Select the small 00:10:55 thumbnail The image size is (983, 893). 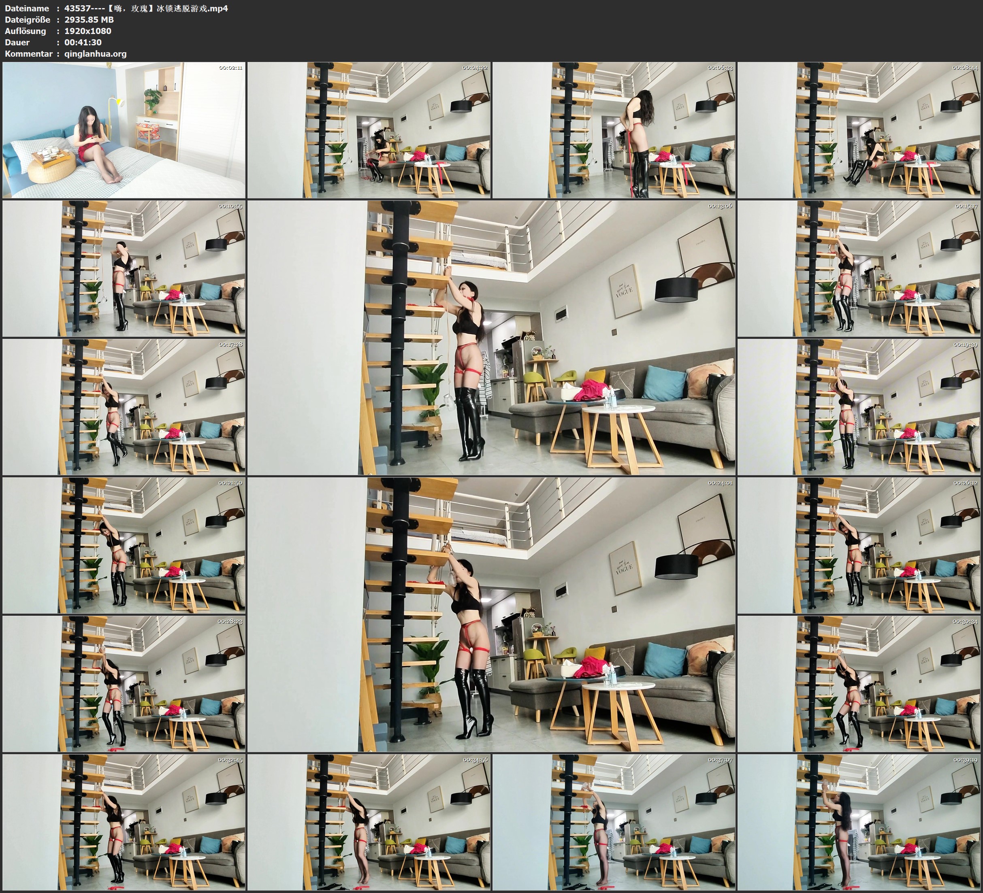[x=124, y=268]
